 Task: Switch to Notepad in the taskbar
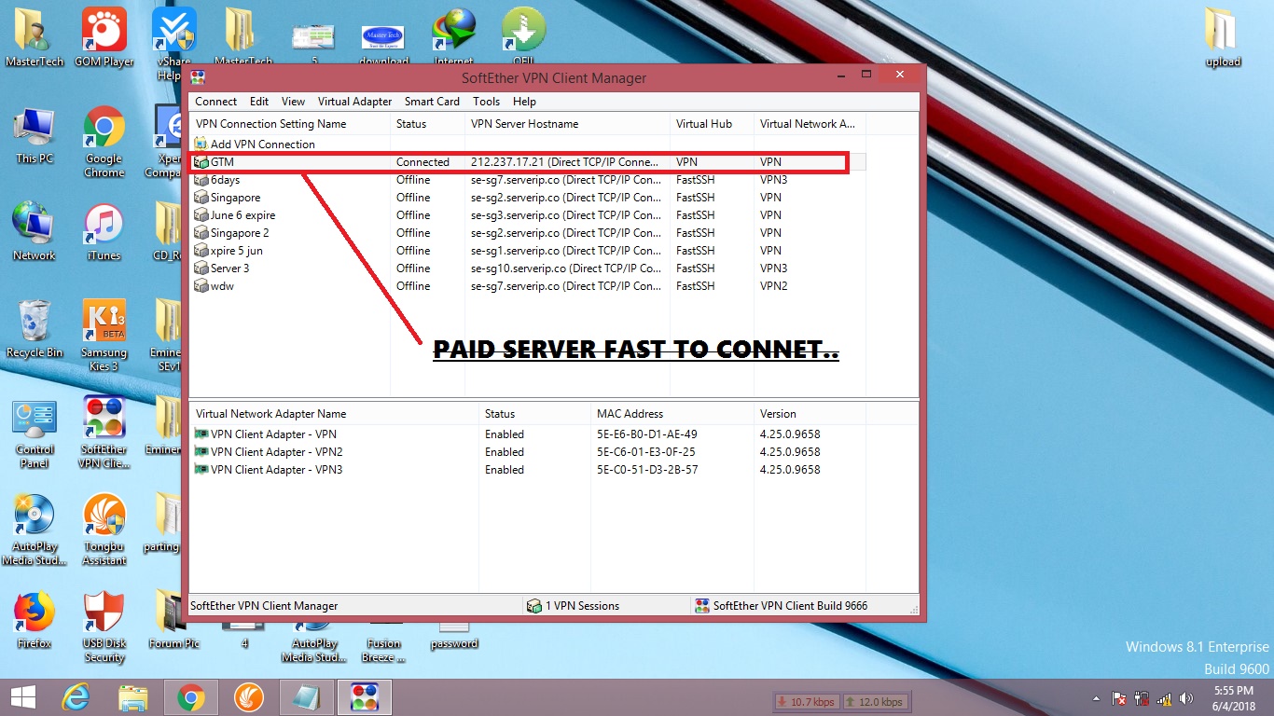point(306,697)
